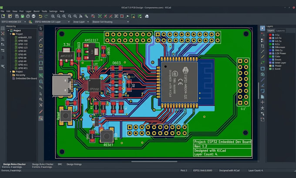Click the Redo arrow icon
The height and width of the screenshot is (178, 296).
[x=46, y=16]
